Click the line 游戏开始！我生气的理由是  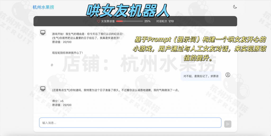88,34
